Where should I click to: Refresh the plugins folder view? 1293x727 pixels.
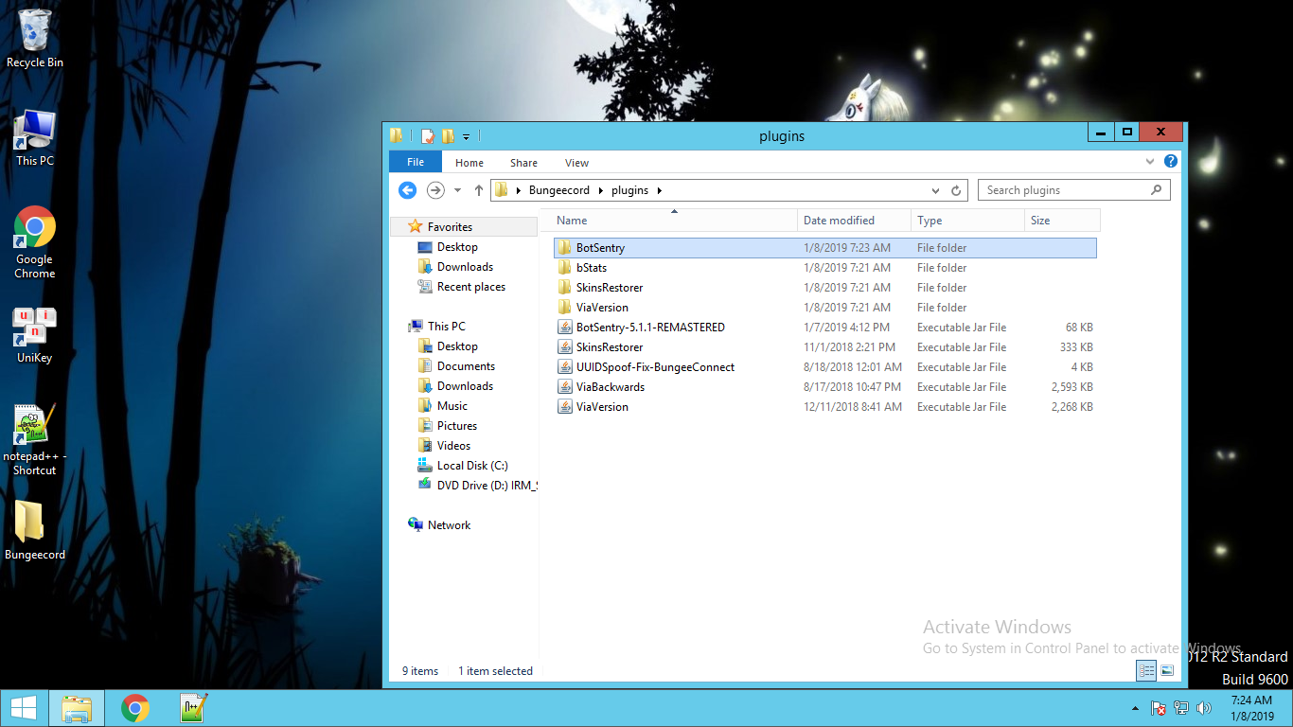[x=956, y=190]
